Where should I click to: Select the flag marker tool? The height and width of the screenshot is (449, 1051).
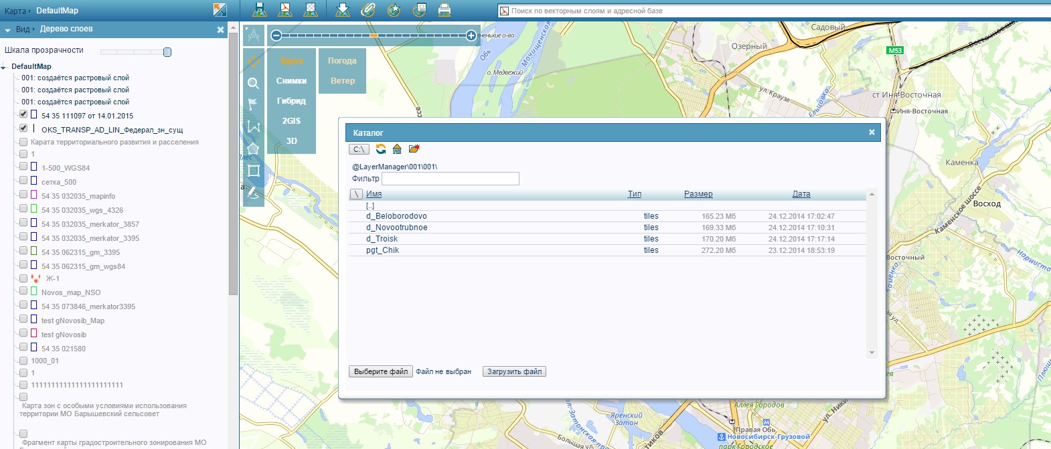coord(253,104)
